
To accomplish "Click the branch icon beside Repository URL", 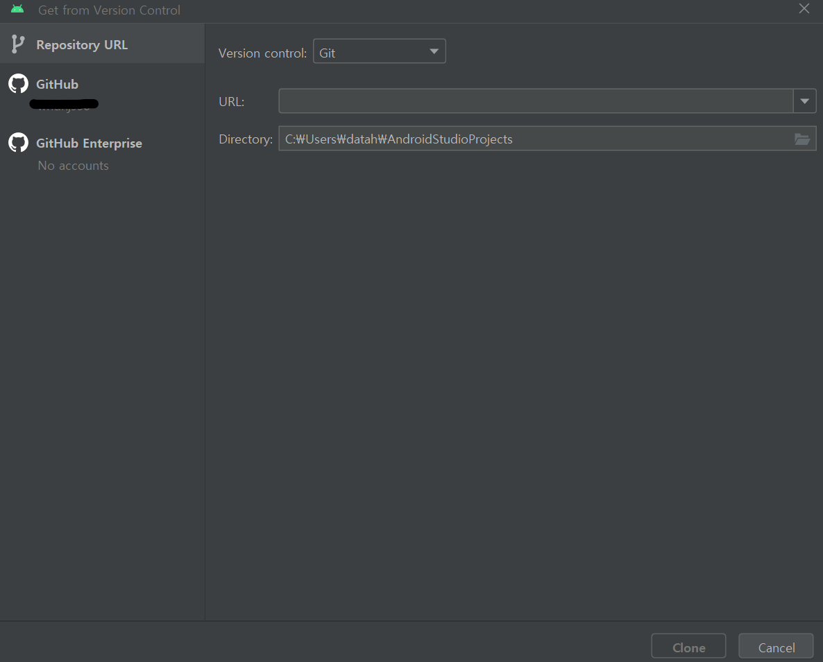I will tap(17, 44).
